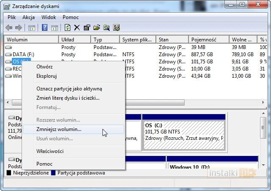
Task: Open the Widok menu
Action: (49, 17)
